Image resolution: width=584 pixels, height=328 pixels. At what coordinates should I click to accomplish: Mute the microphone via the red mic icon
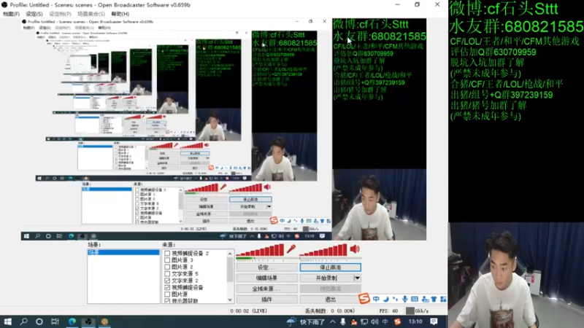pos(291,249)
